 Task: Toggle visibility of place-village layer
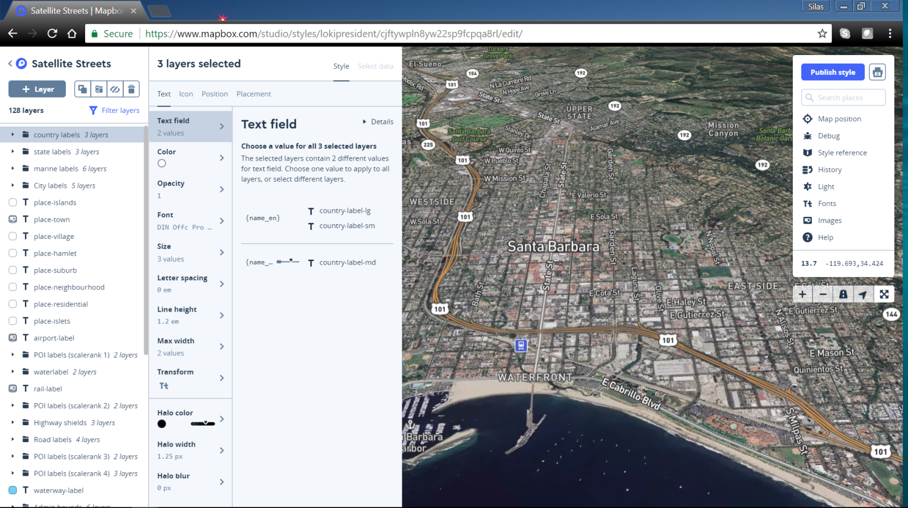12,236
